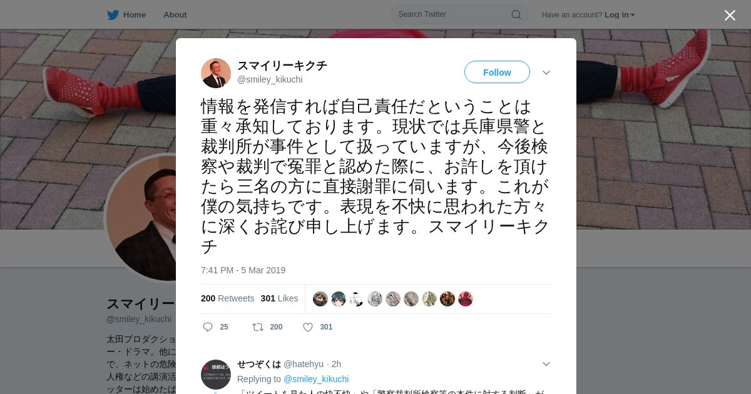751x394 pixels.
Task: Follow @smiley_kikuchi
Action: point(497,72)
